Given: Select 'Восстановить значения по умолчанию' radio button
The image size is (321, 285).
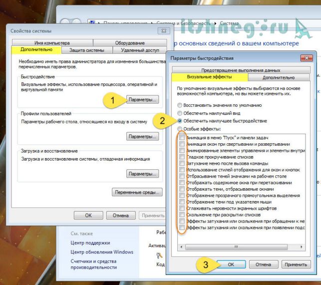Looking at the screenshot, I should [x=180, y=105].
